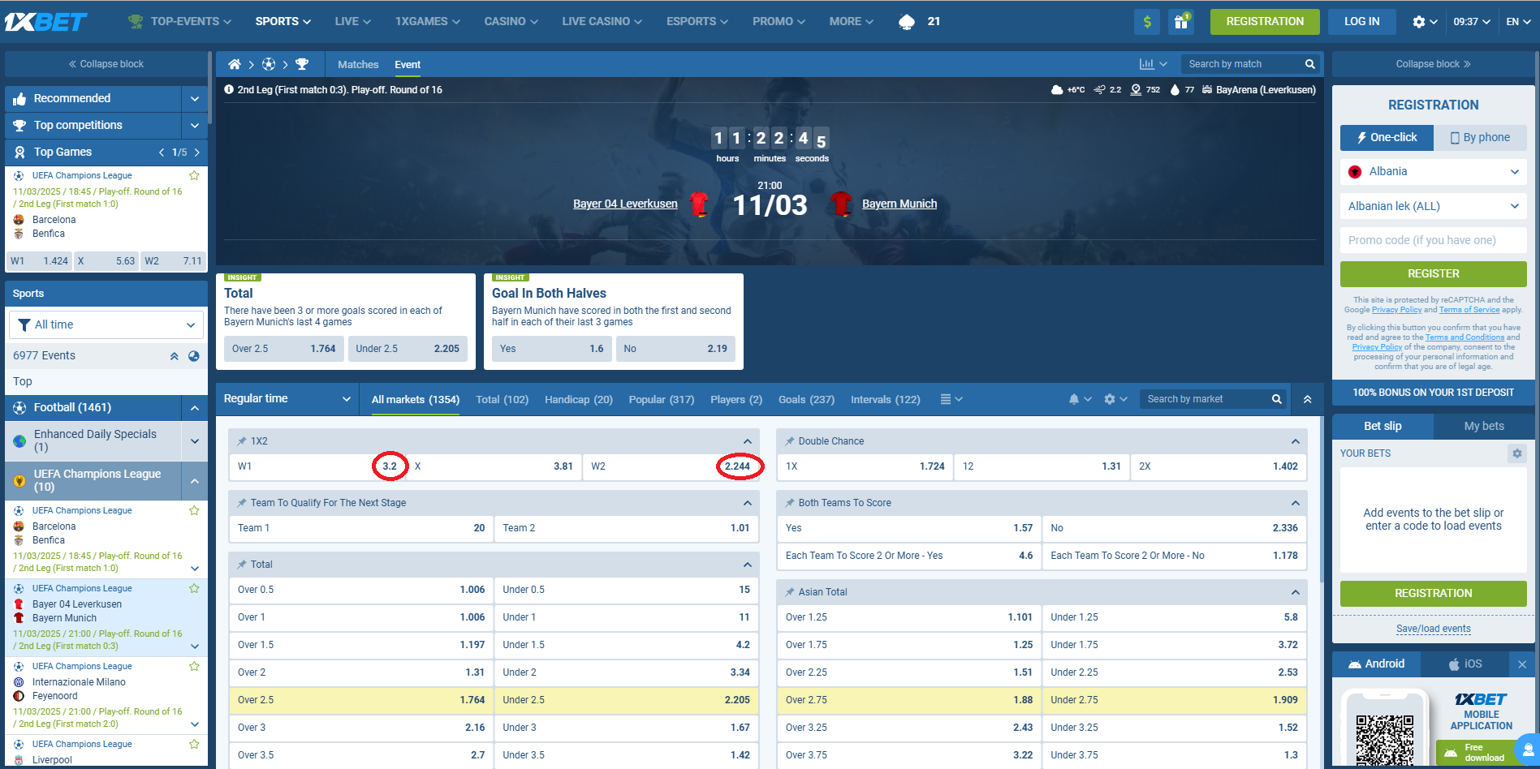Open bet slip settings gear
The height and width of the screenshot is (769, 1540).
click(x=1516, y=453)
